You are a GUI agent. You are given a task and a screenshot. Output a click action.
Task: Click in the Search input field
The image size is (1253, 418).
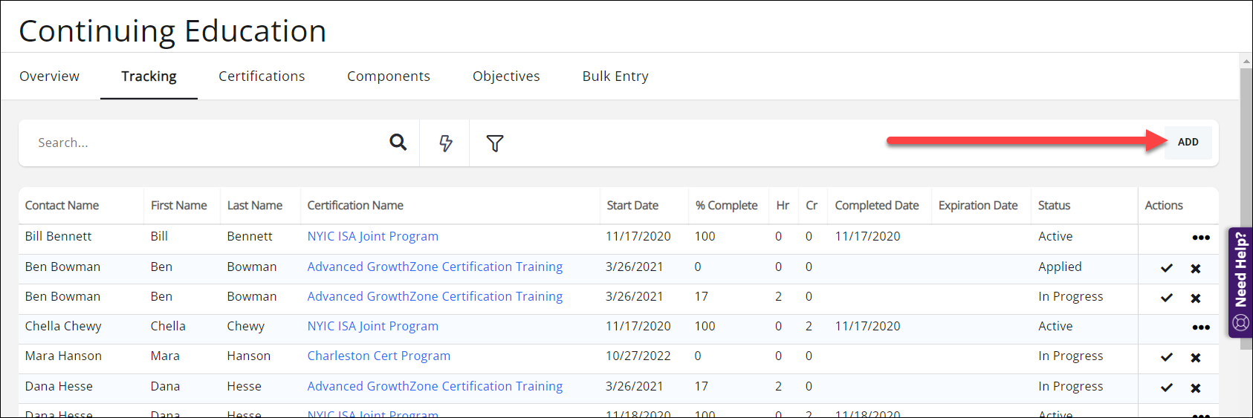click(x=208, y=143)
